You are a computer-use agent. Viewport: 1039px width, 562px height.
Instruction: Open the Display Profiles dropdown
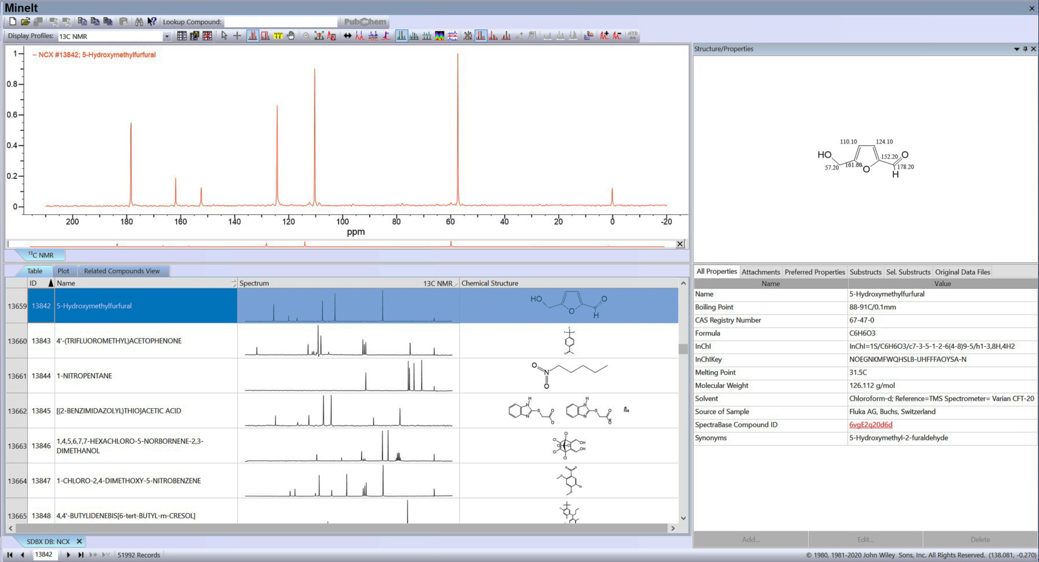tap(167, 36)
